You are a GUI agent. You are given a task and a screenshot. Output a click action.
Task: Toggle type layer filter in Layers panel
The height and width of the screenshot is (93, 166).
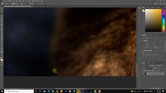point(155,66)
